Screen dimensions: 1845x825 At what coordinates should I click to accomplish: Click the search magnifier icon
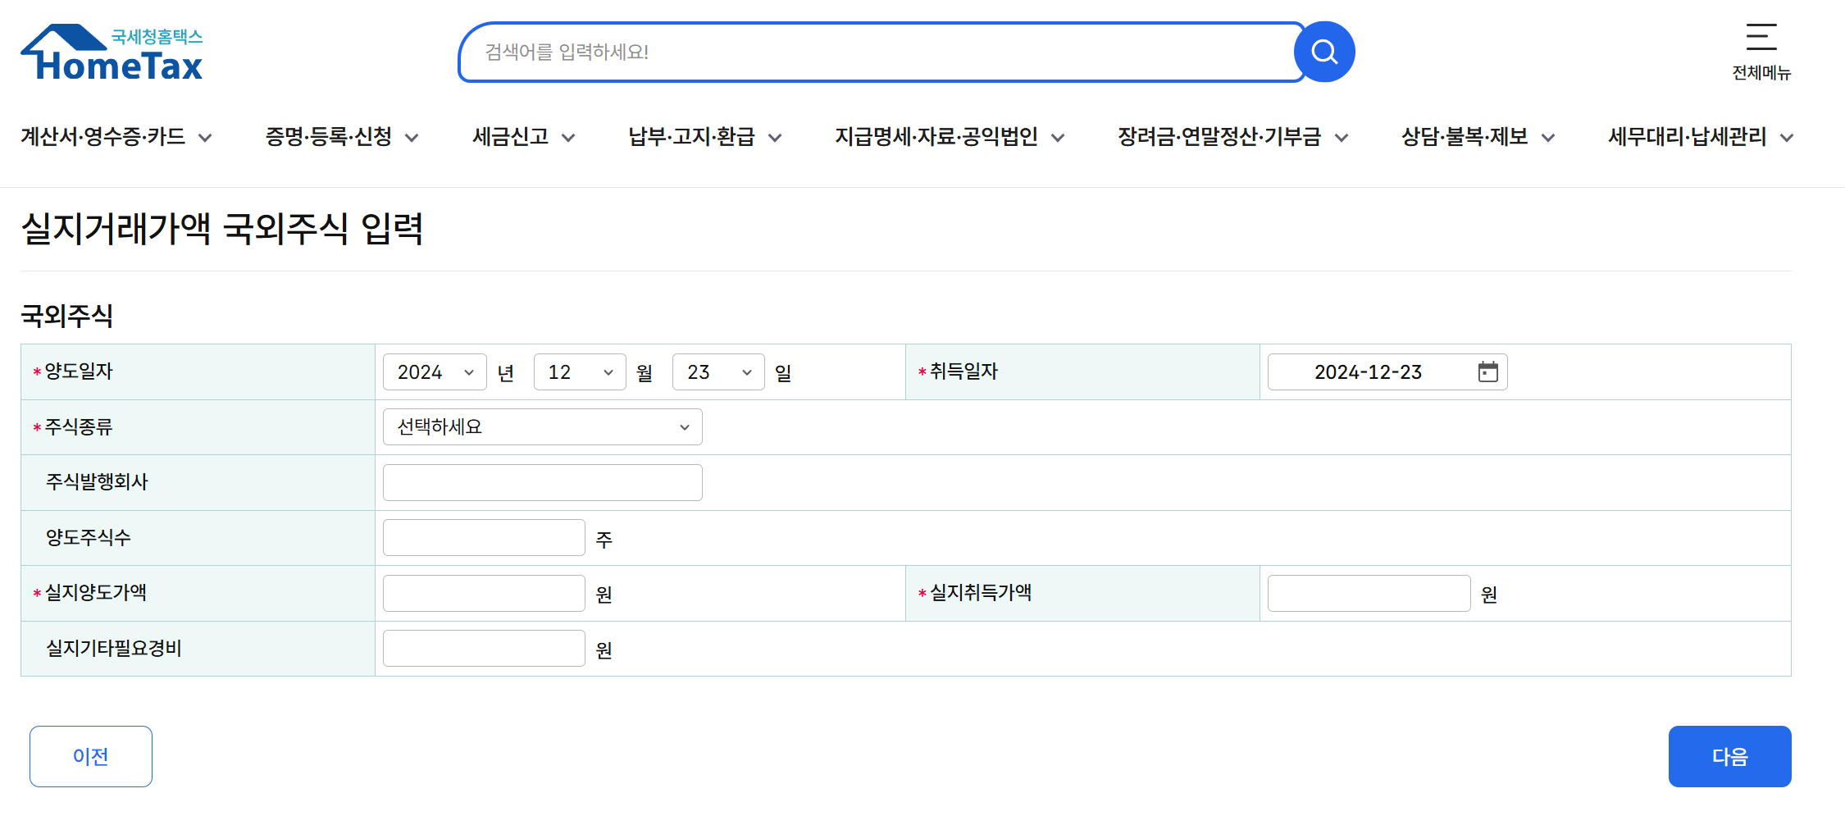pyautogui.click(x=1323, y=52)
